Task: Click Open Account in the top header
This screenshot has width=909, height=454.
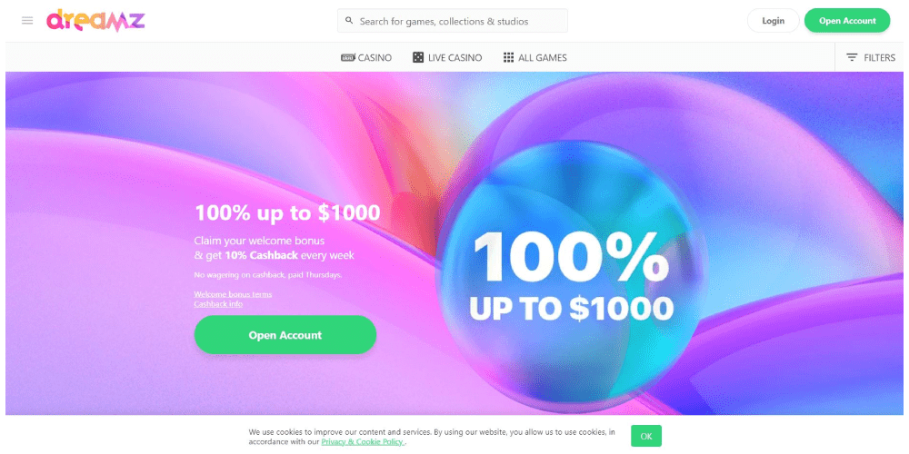Action: click(847, 21)
